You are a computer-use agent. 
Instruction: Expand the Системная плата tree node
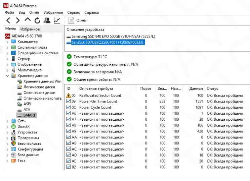point(7,48)
